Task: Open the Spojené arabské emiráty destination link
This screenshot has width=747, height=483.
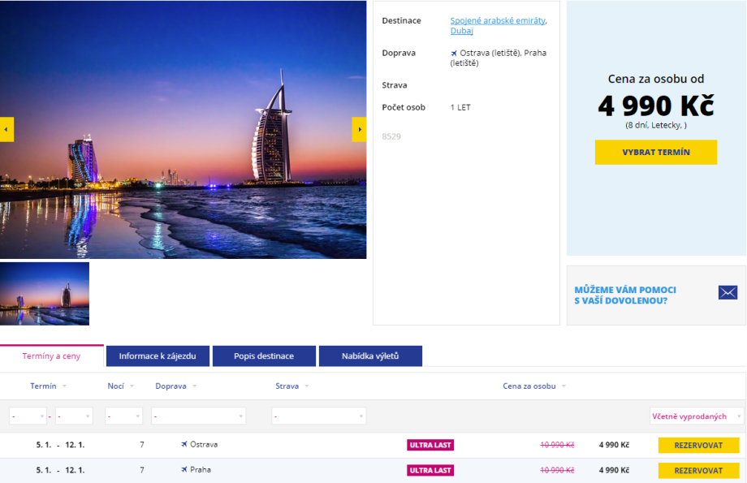Action: 498,20
